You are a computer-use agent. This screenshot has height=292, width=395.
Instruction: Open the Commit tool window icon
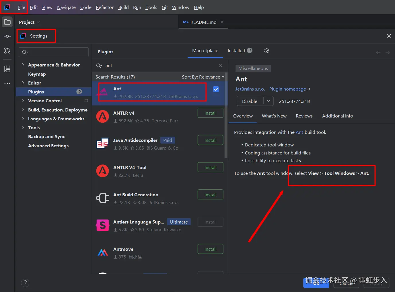pos(7,36)
